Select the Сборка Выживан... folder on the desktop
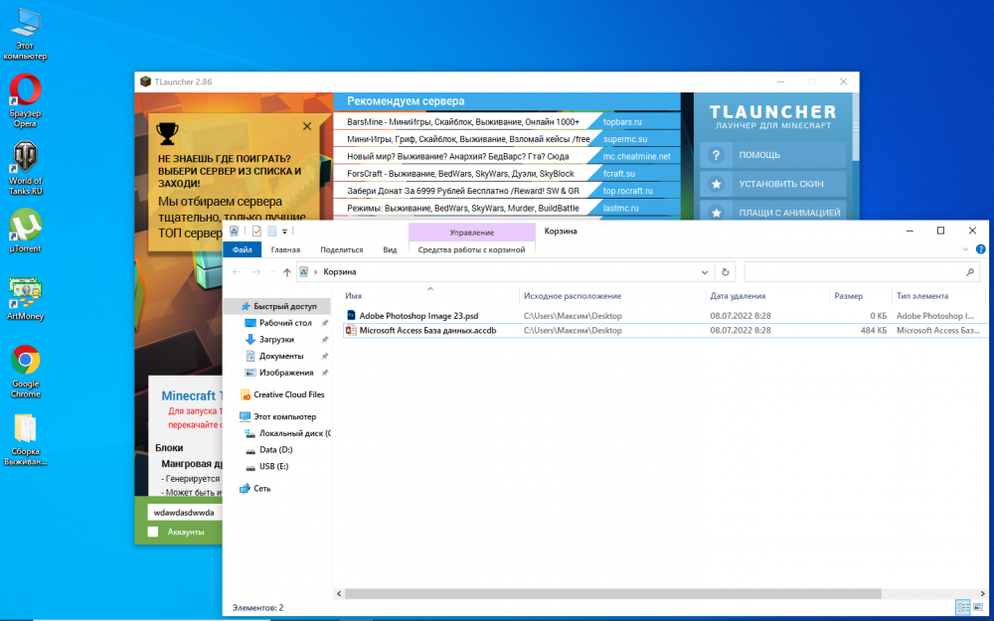994x621 pixels. coord(26,439)
